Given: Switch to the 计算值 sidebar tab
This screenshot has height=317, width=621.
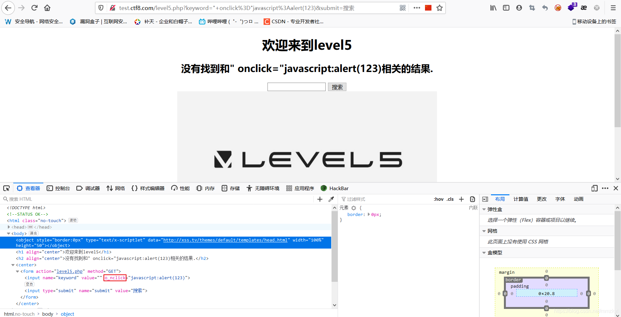Looking at the screenshot, I should (x=521, y=199).
